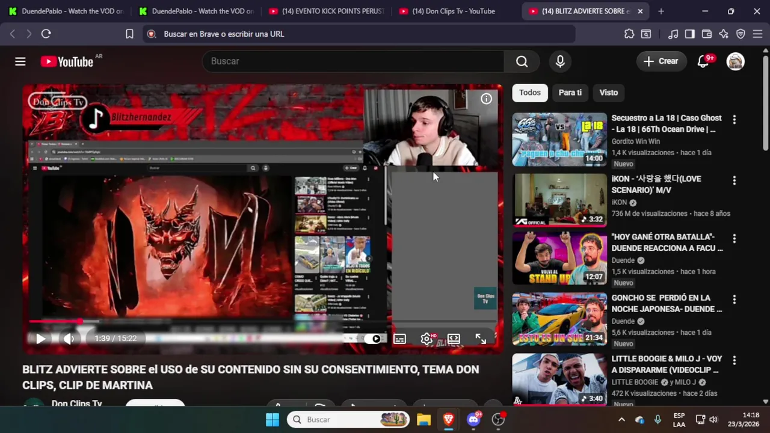Viewport: 770px width, 433px height.
Task: Open Brave Shields lion icon
Action: (x=151, y=34)
